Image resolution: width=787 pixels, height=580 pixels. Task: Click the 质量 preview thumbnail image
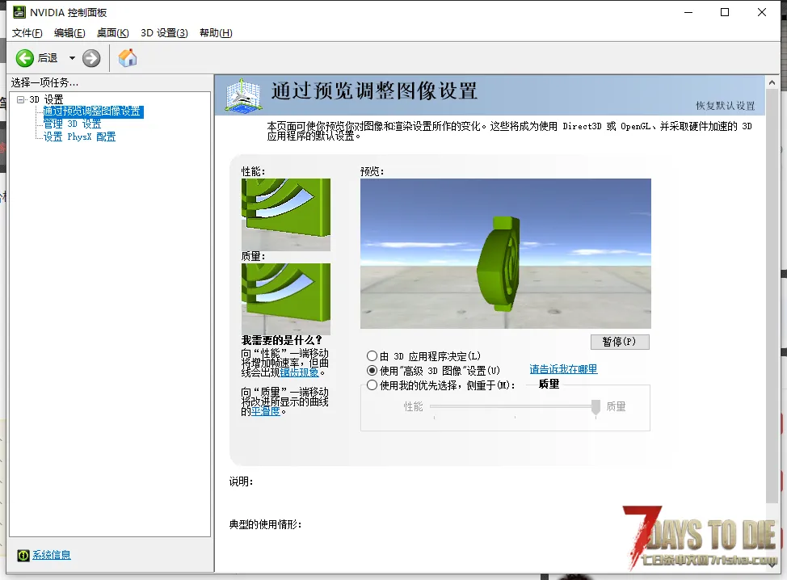(285, 298)
